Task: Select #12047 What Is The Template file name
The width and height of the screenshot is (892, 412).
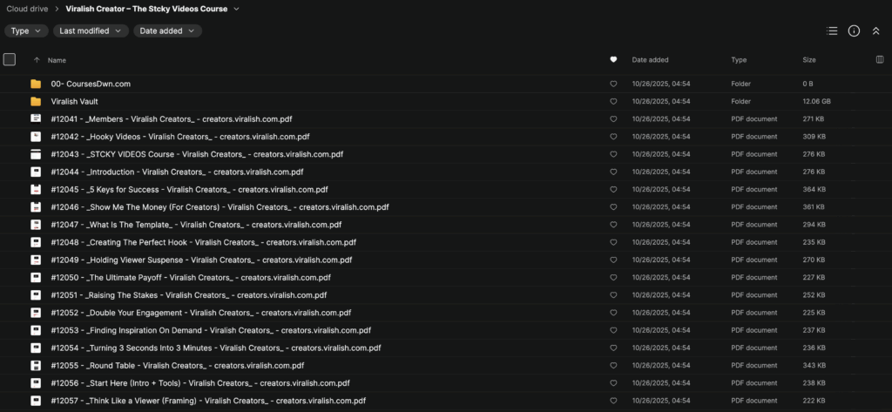Action: tap(196, 225)
